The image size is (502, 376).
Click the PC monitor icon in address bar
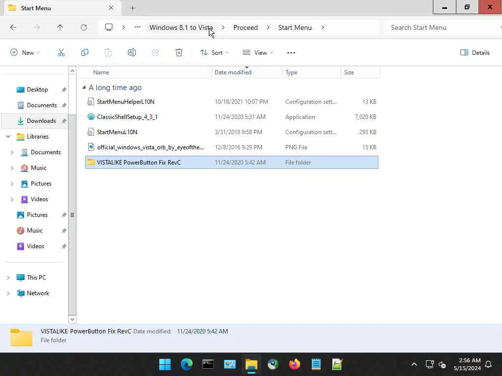click(109, 27)
